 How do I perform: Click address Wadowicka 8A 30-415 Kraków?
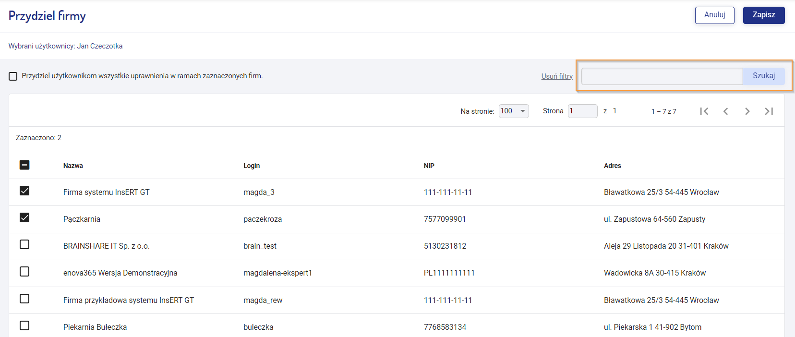(x=655, y=273)
